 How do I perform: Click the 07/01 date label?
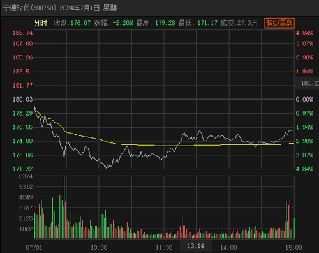[x=34, y=248]
